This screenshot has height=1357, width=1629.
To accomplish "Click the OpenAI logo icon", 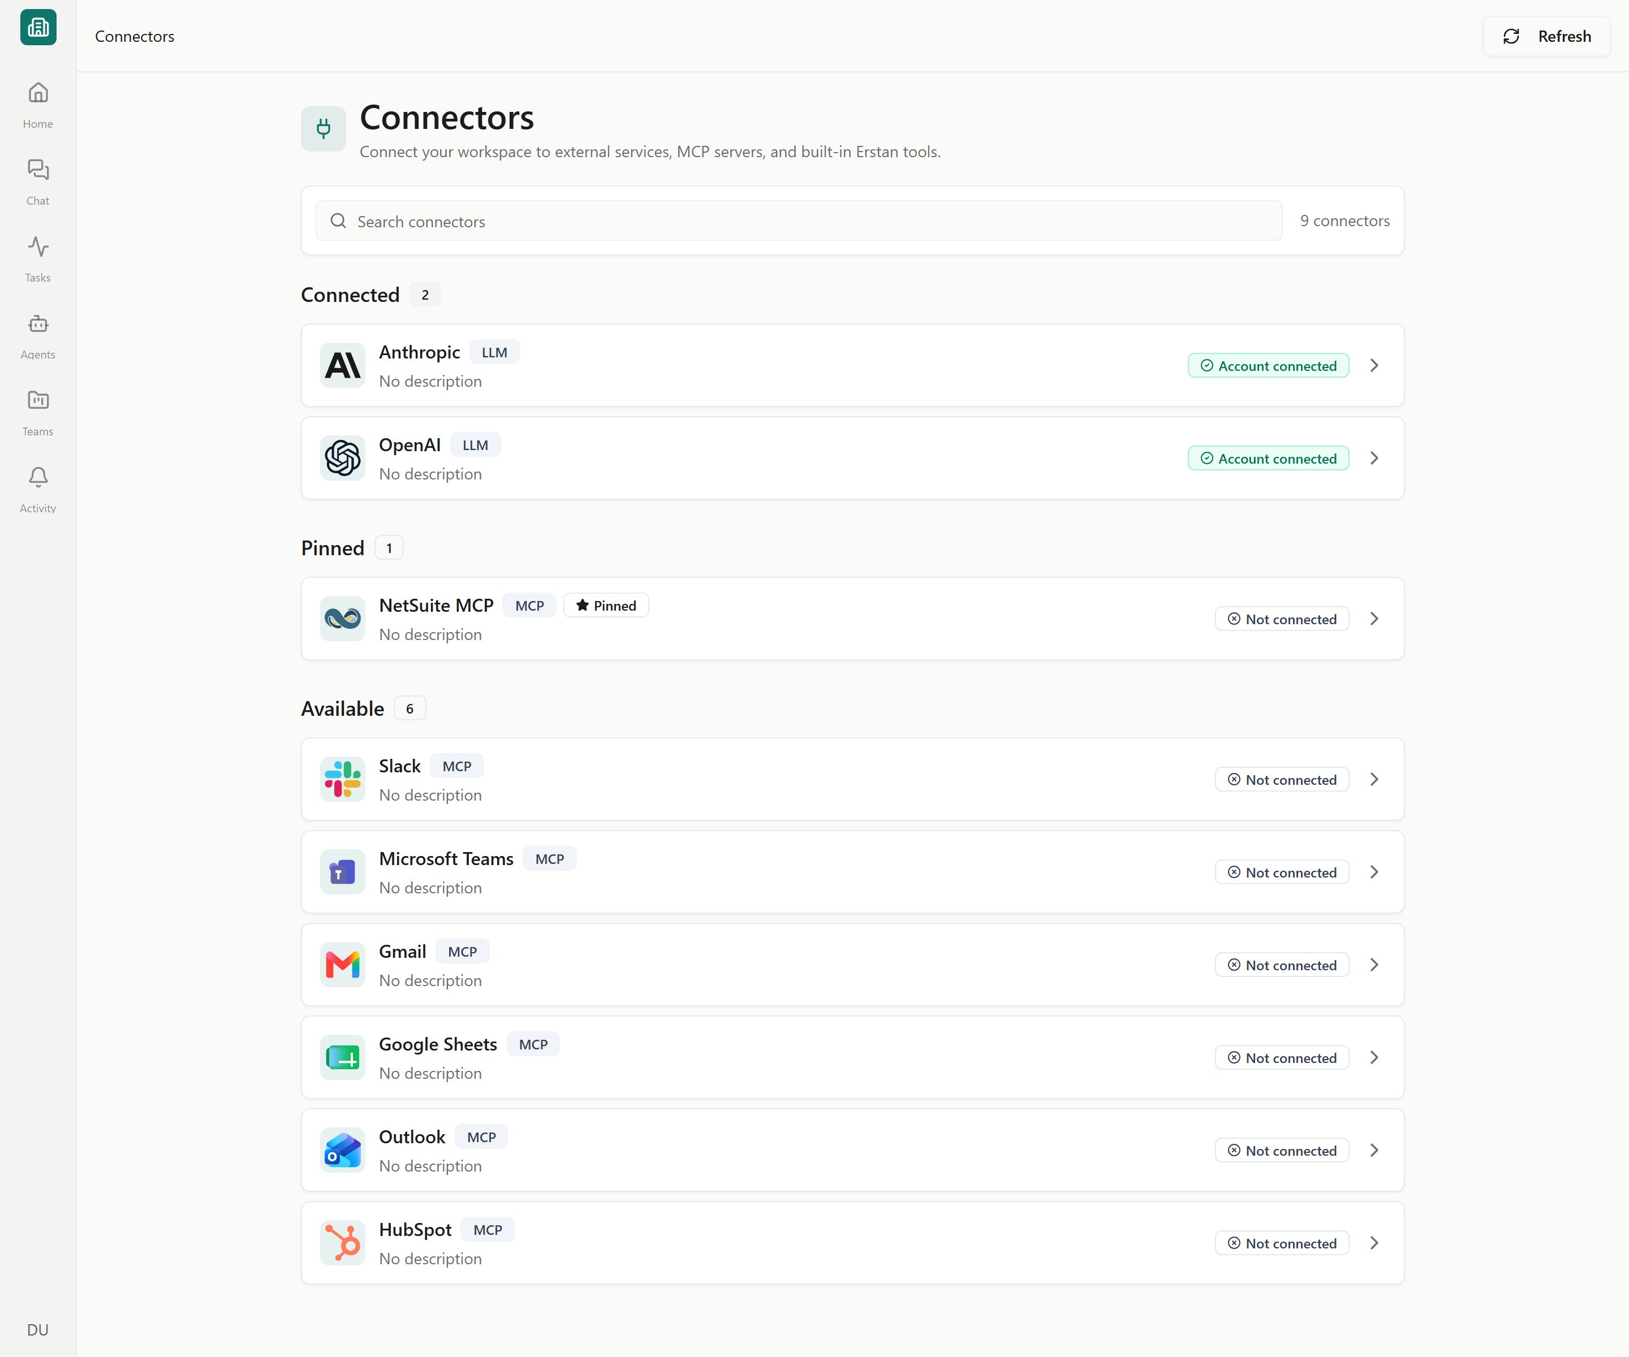I will pyautogui.click(x=343, y=459).
